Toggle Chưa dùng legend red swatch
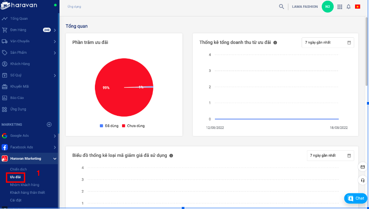 pyautogui.click(x=124, y=126)
